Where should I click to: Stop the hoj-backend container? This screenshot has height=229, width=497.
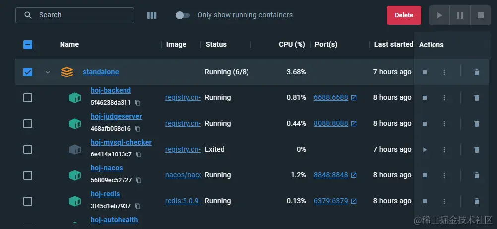(x=425, y=98)
